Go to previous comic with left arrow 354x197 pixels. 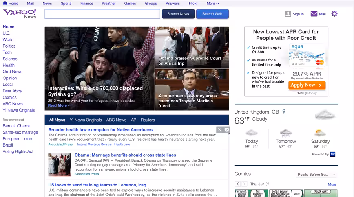point(238,184)
